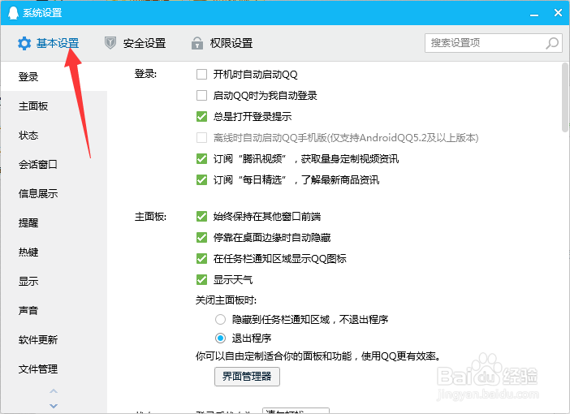Switch to the 权限设置 tab
The image size is (570, 414).
(x=222, y=43)
